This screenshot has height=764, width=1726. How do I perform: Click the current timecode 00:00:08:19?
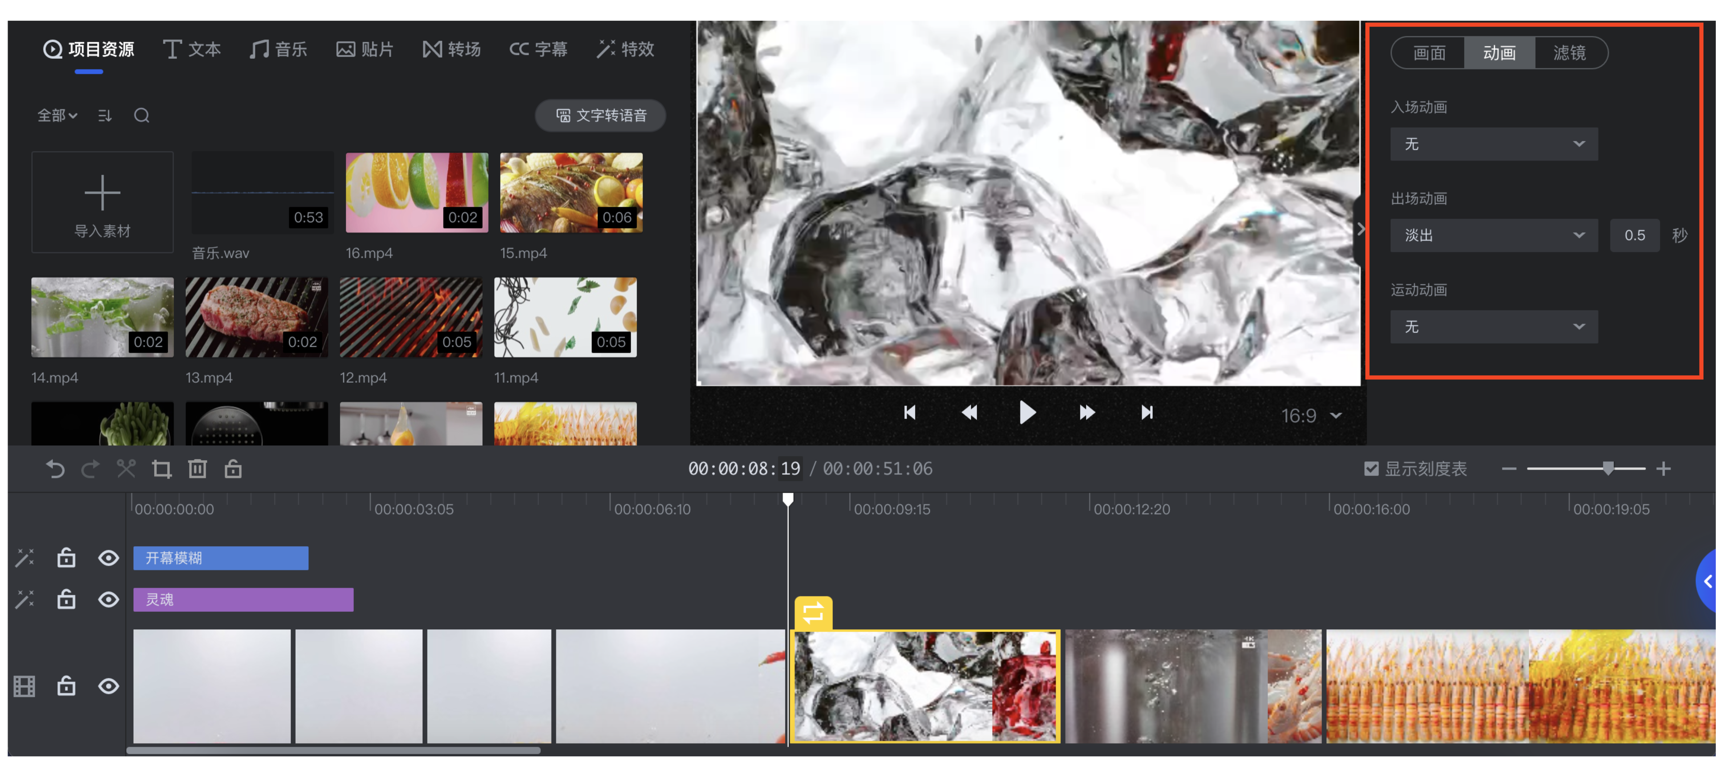coord(744,469)
